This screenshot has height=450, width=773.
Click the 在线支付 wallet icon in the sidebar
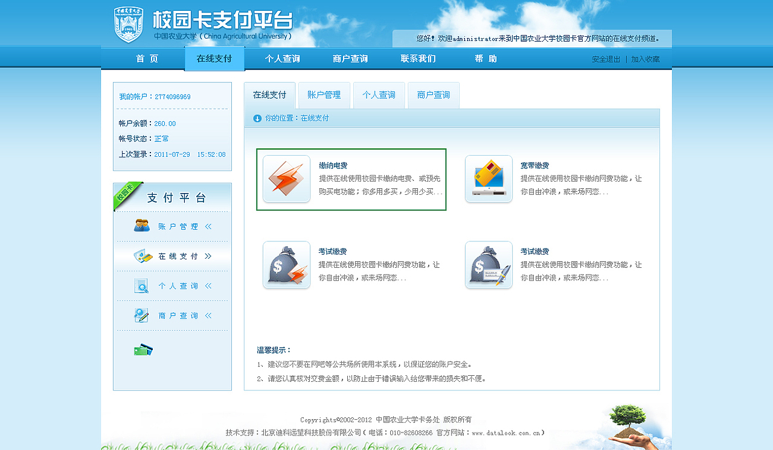click(142, 256)
